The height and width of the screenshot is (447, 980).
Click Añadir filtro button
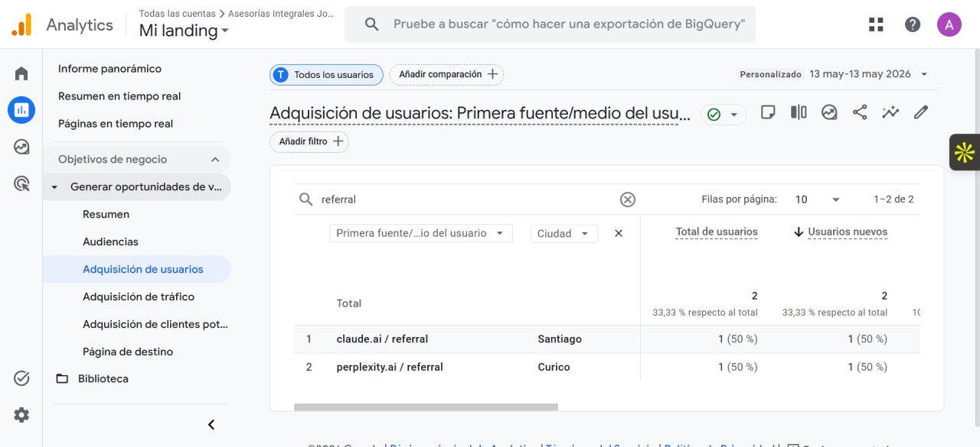click(309, 141)
